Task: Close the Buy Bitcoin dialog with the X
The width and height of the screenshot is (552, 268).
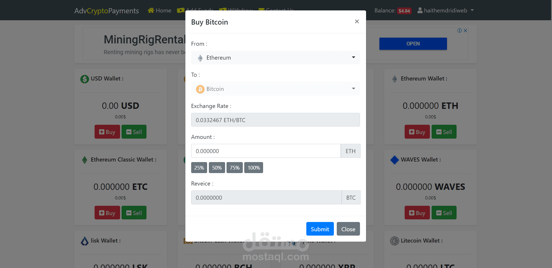Action: point(357,21)
